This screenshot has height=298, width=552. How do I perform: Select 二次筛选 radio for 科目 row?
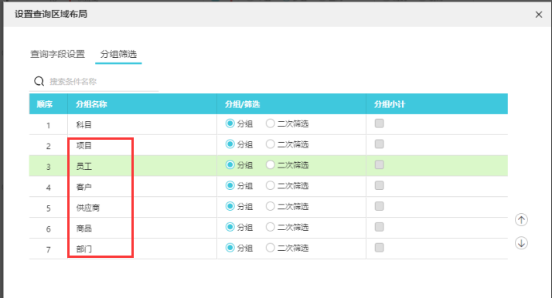[x=271, y=124]
